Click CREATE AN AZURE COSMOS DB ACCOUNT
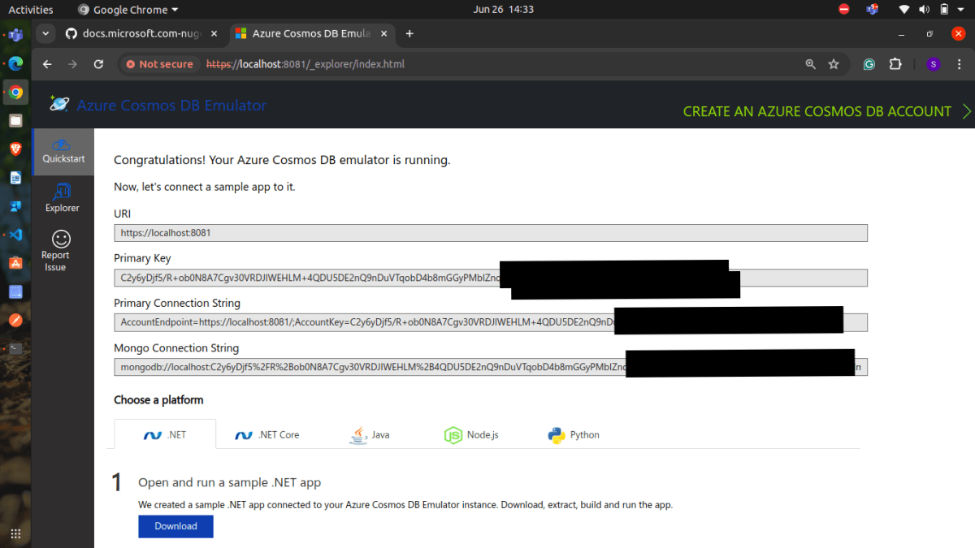Viewport: 975px width, 548px height. click(x=817, y=111)
